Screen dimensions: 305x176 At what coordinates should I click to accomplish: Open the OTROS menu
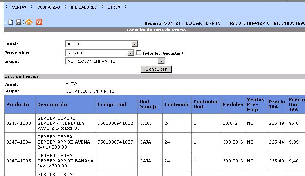click(x=114, y=7)
